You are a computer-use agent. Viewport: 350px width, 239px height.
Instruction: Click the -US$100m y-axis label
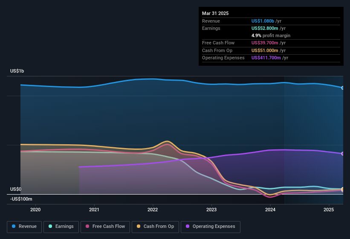point(21,199)
